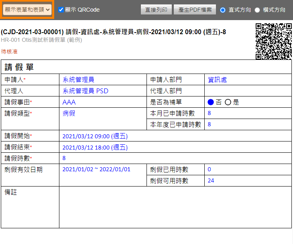Screen dimensions: 293x244
Task: Click 剩假已用時數 value 0
Action: pyautogui.click(x=209, y=169)
